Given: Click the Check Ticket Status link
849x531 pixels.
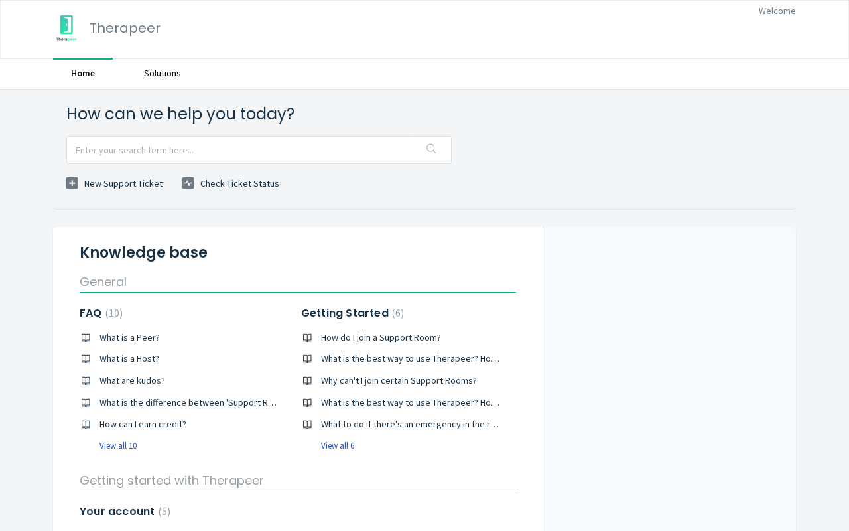Looking at the screenshot, I should [239, 184].
